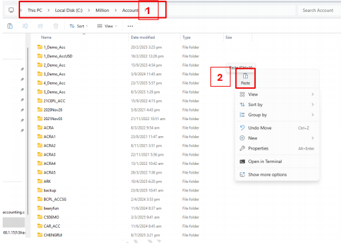341x243 pixels.
Task: Select the BCPL_ACCSG folder
Action: click(55, 199)
